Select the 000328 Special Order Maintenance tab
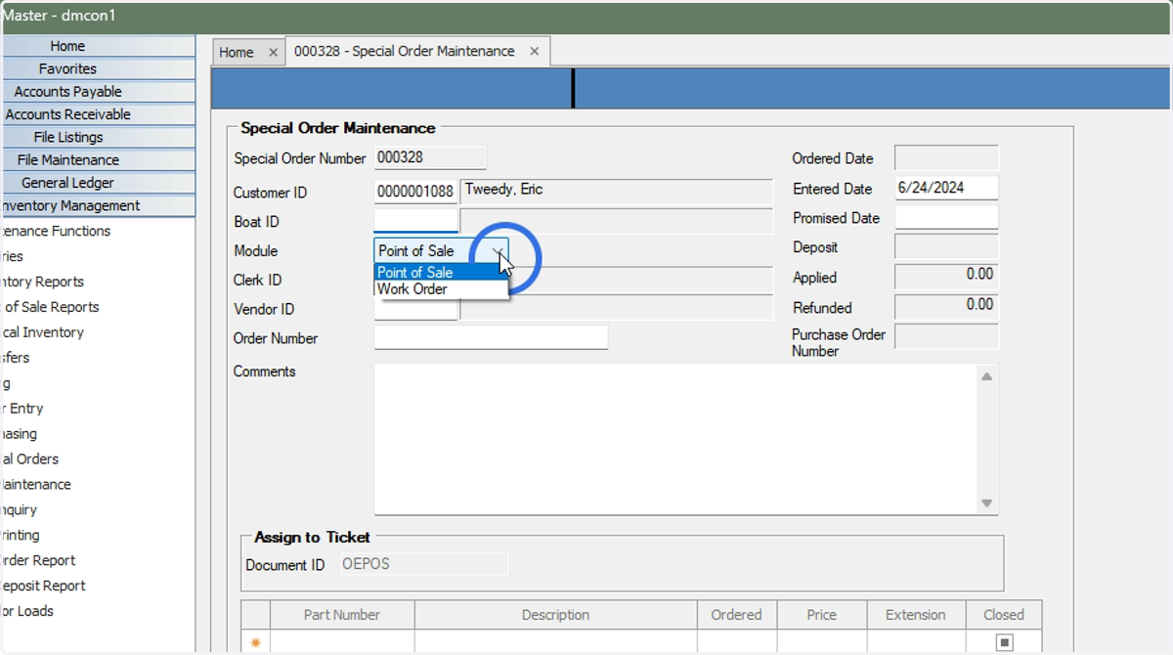1173x655 pixels. click(405, 52)
